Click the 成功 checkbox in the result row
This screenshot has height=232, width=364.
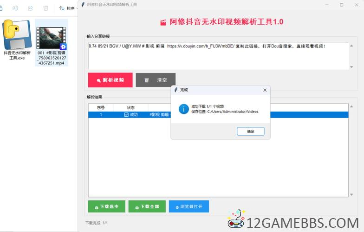[126, 114]
